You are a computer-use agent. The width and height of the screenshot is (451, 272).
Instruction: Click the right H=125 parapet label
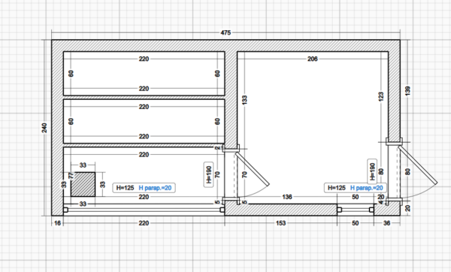[356, 188]
